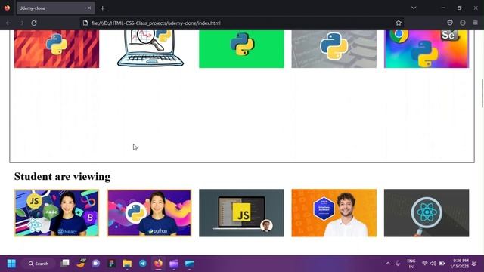Open the clock and calendar flyout
This screenshot has height=272, width=484.
(459, 264)
